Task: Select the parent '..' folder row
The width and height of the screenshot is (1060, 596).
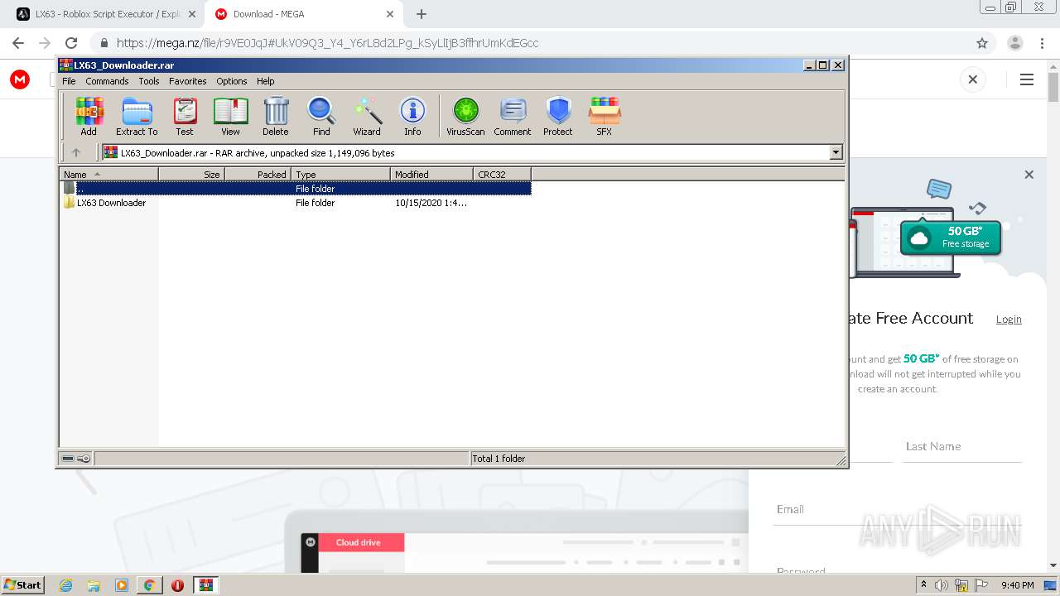Action: tap(296, 189)
